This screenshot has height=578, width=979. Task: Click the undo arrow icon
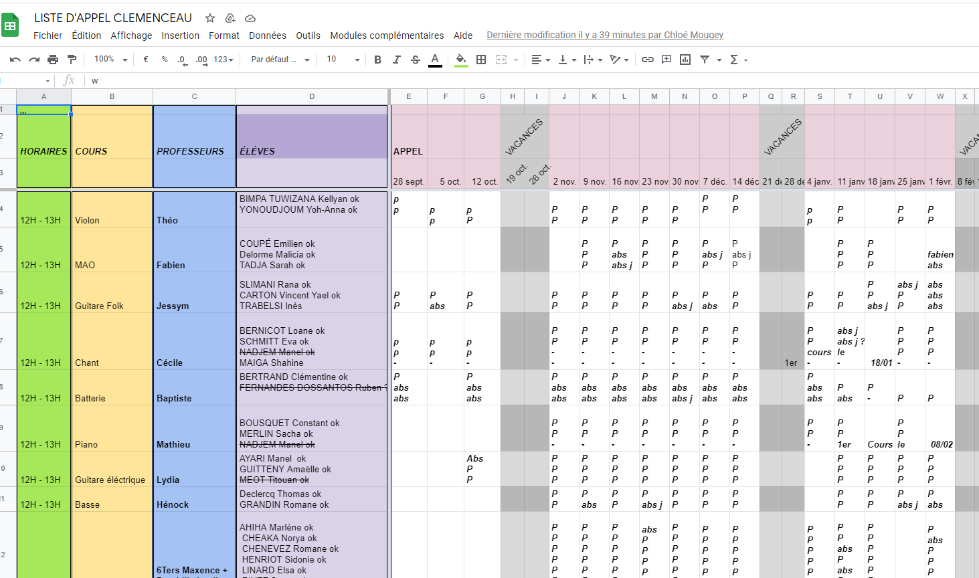click(x=15, y=60)
